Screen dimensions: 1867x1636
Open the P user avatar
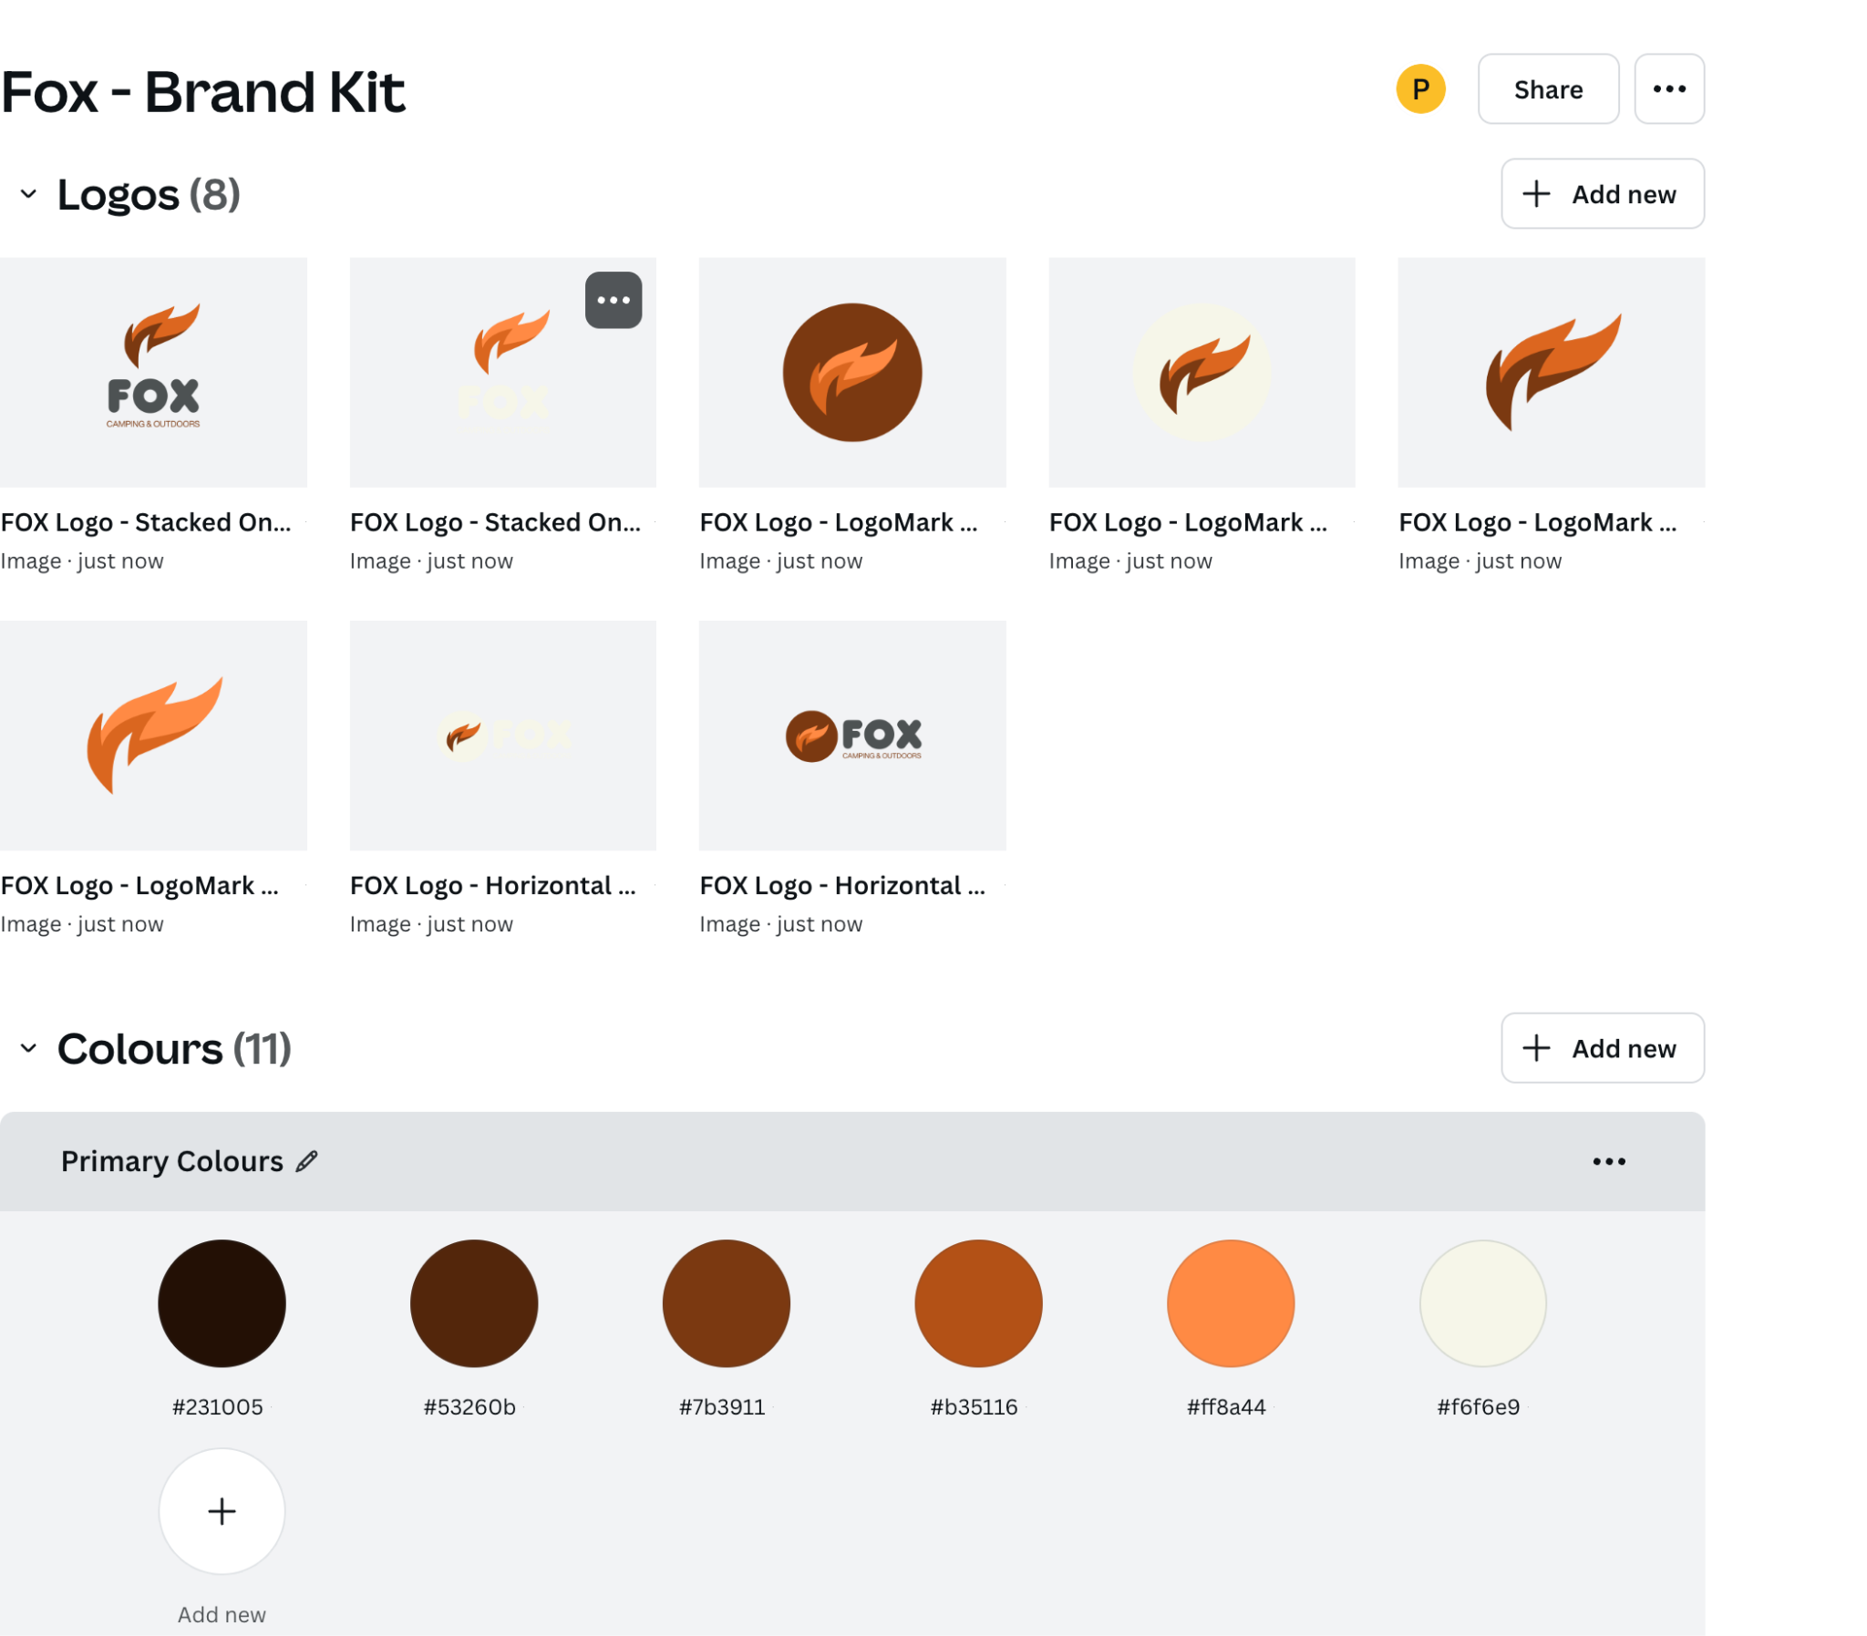click(1419, 88)
